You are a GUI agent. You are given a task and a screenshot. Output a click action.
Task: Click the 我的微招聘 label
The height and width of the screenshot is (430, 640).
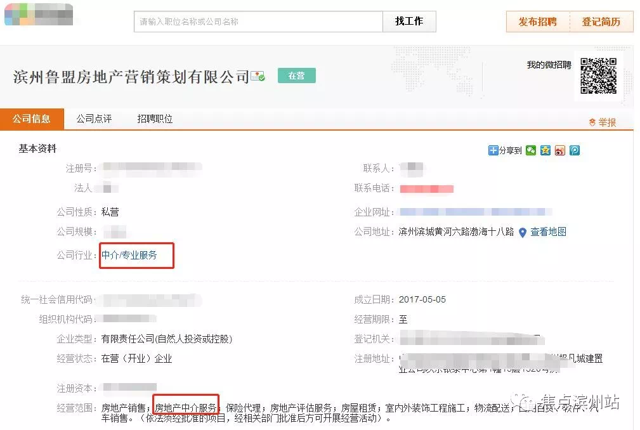coord(549,65)
